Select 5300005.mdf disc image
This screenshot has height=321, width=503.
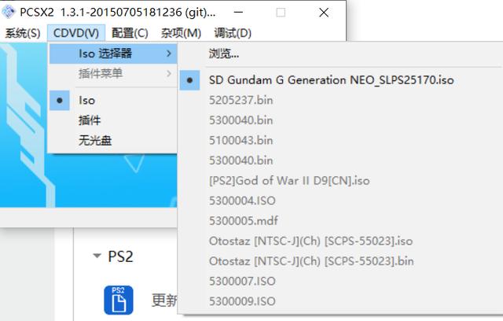coord(242,220)
